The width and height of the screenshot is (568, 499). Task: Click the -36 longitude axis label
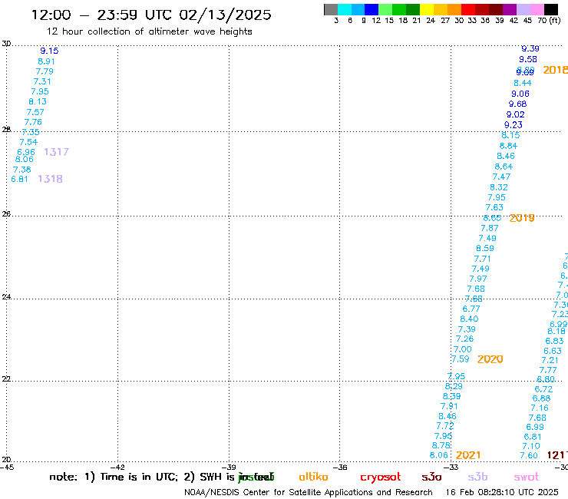pyautogui.click(x=340, y=468)
